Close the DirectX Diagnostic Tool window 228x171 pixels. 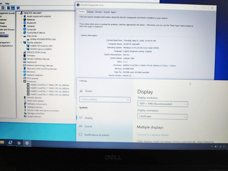[212, 8]
